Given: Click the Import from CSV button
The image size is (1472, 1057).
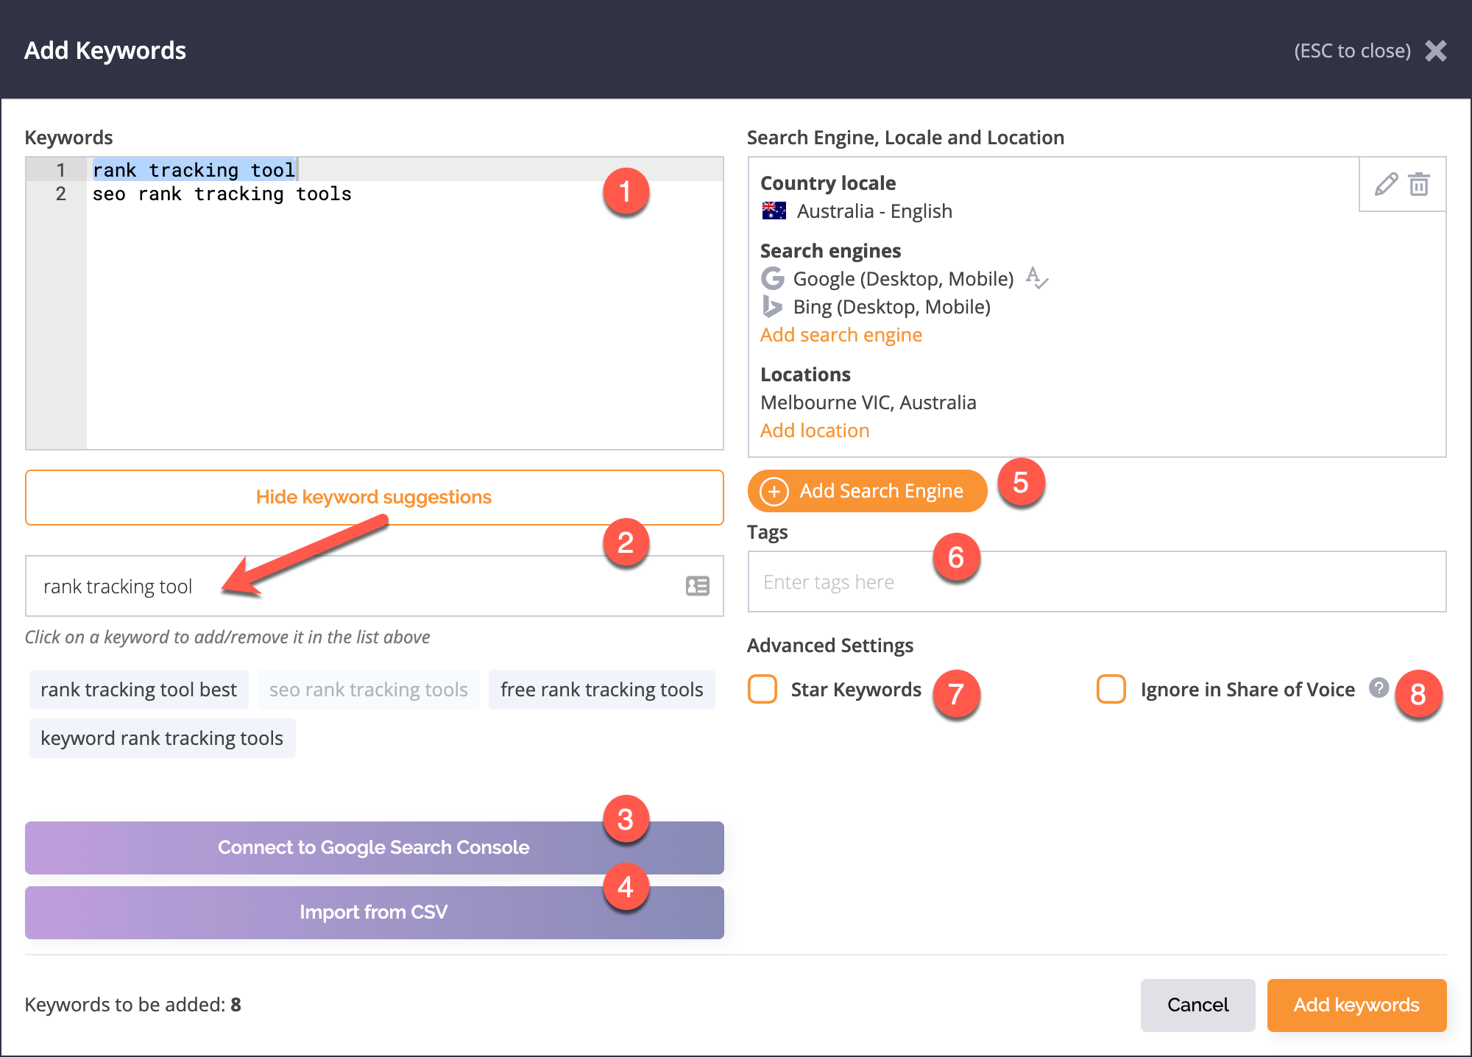Looking at the screenshot, I should (374, 913).
